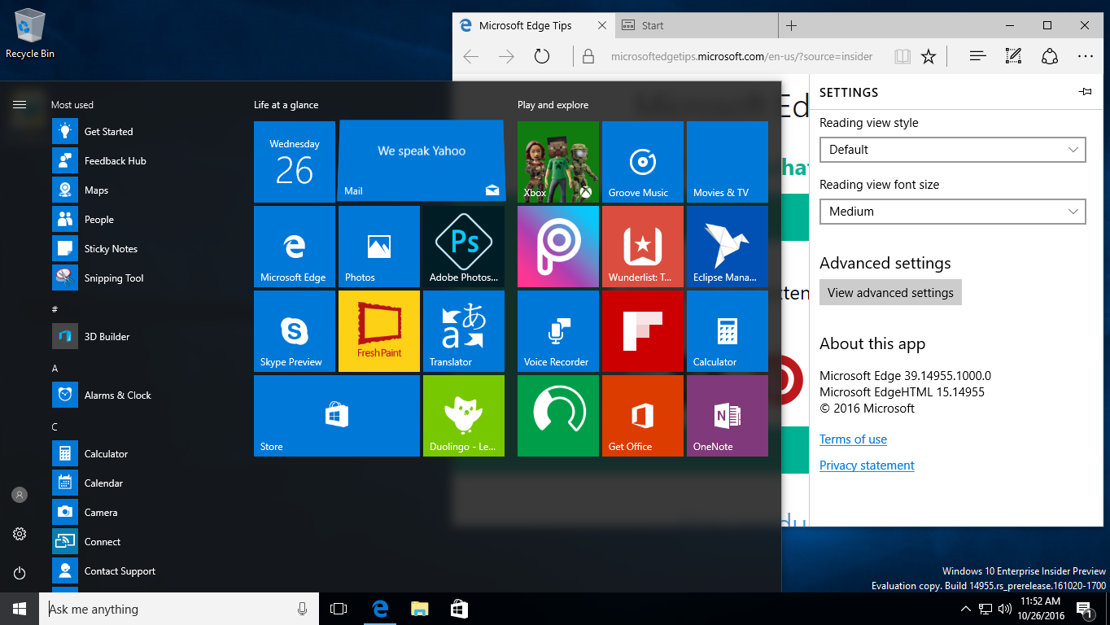Open Task View on taskbar

[339, 609]
